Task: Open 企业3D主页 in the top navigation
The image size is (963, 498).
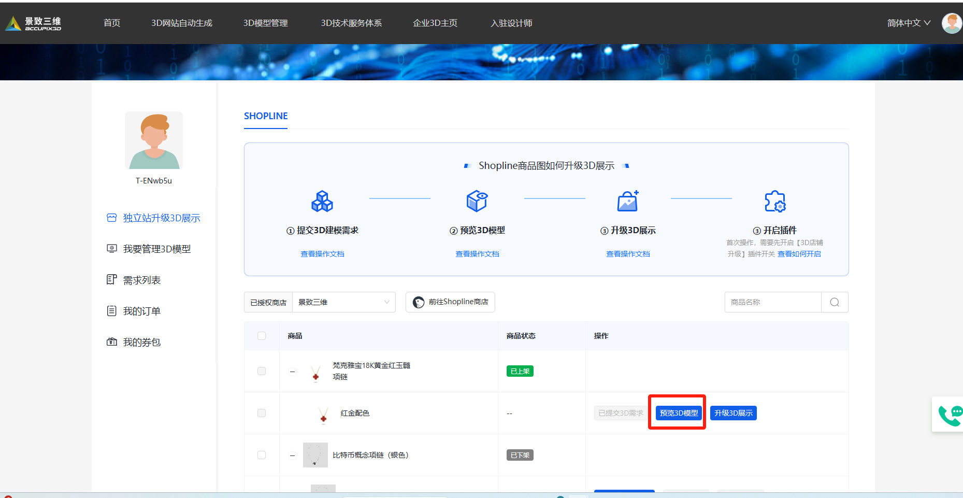Action: (x=435, y=23)
